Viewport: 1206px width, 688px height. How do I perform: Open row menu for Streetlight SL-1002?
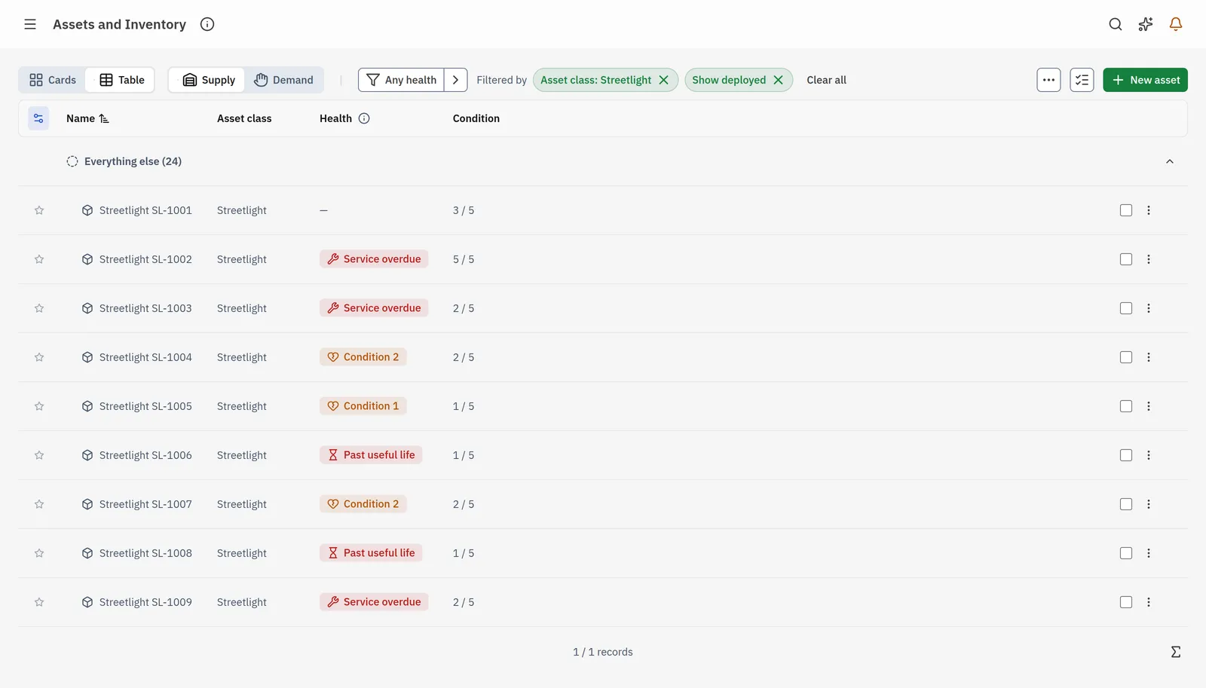[x=1149, y=259]
